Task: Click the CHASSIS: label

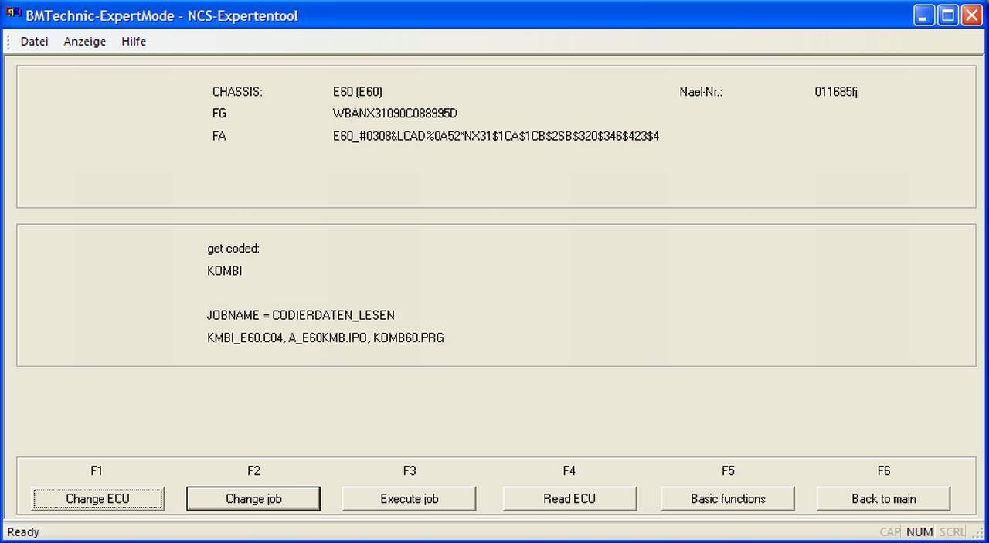Action: [237, 92]
